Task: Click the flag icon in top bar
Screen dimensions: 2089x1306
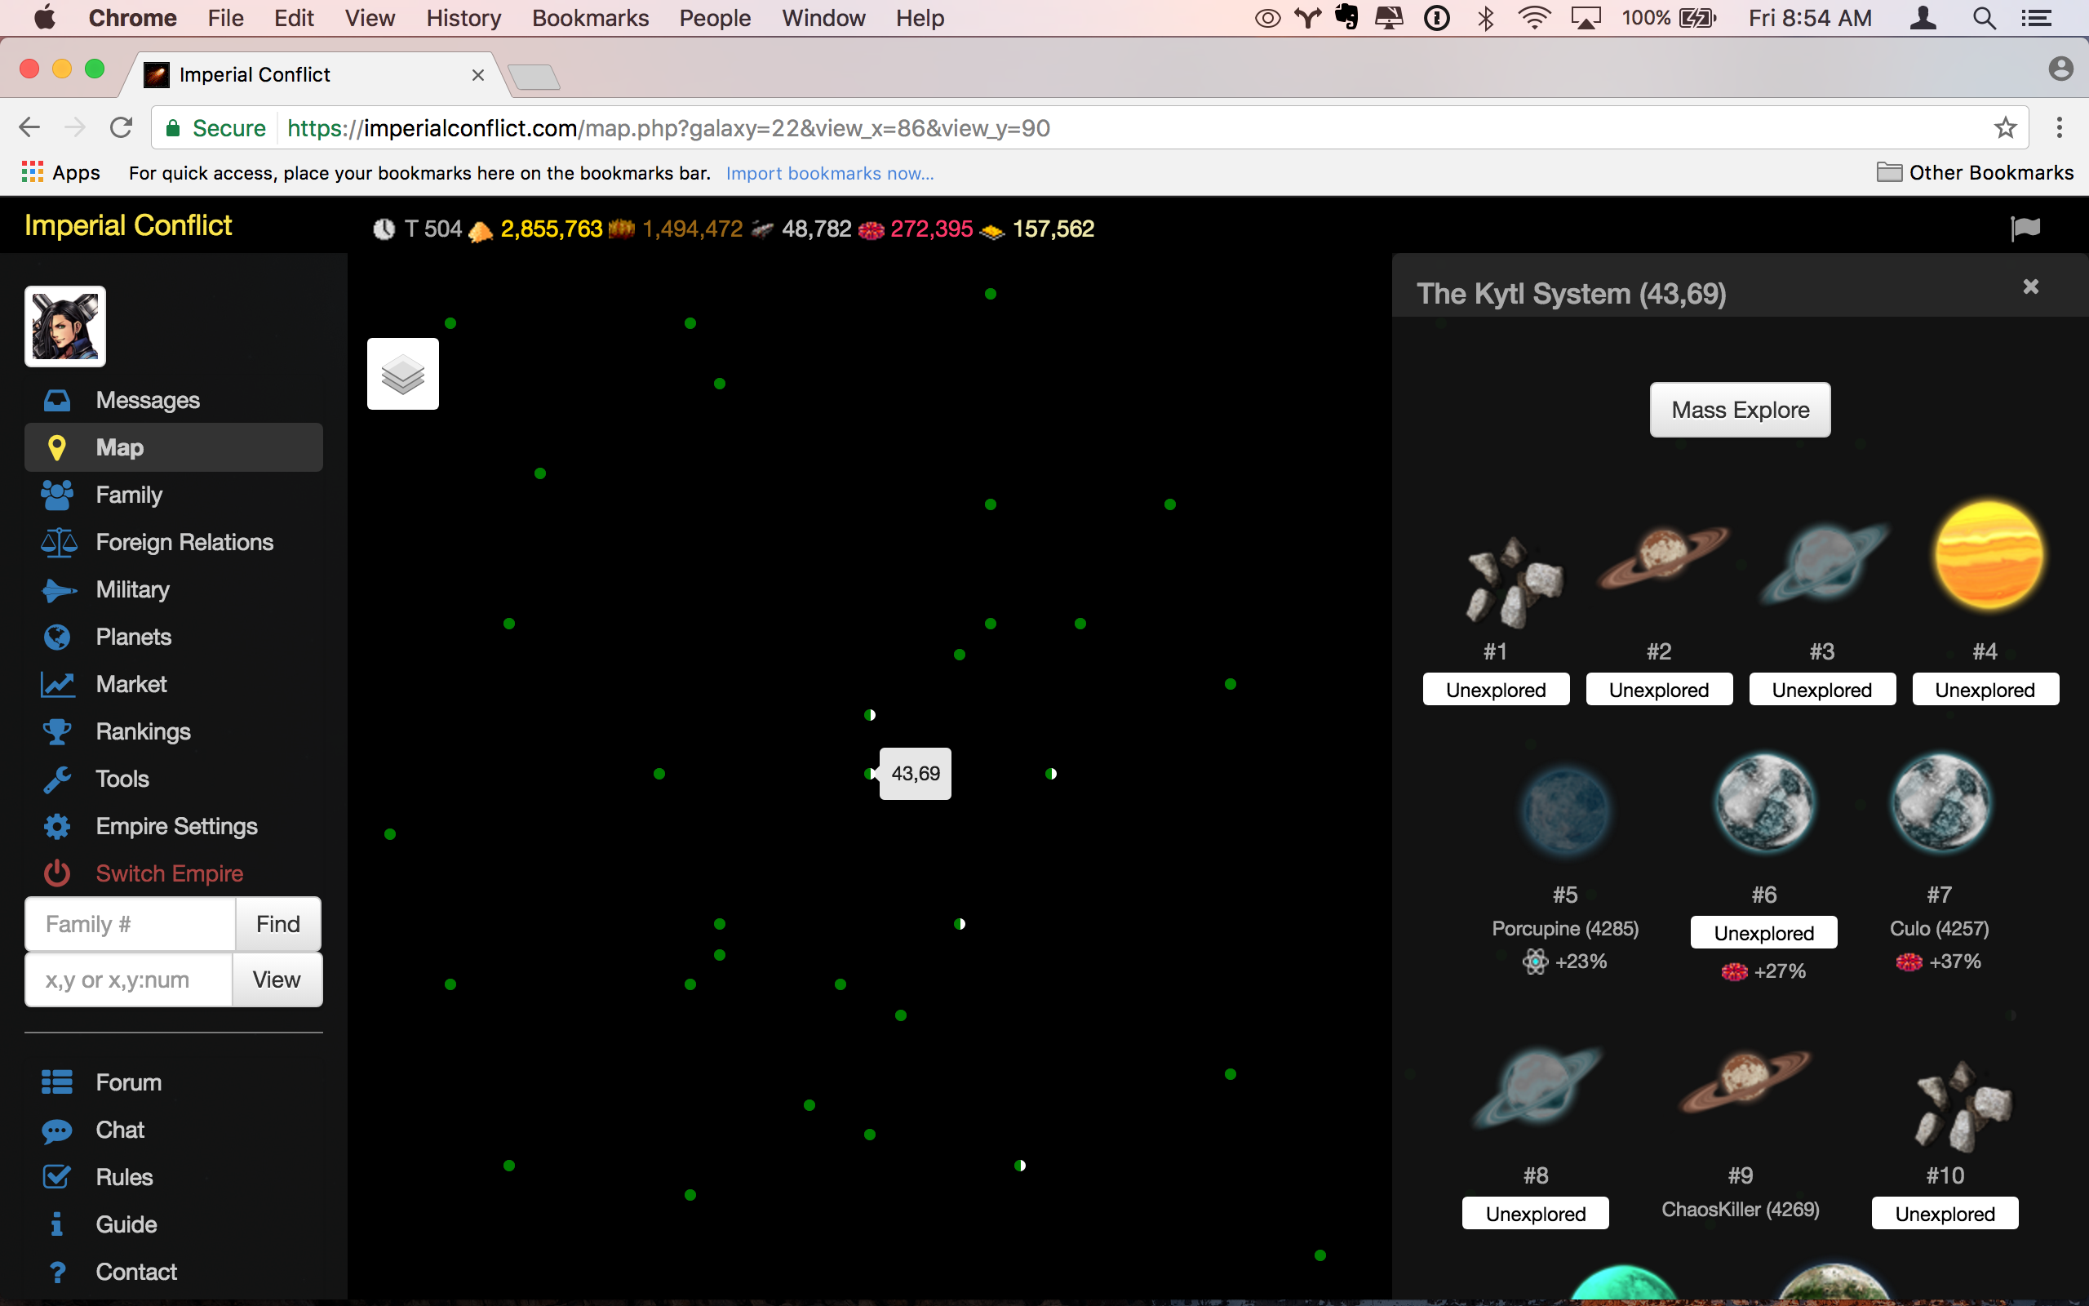Action: click(2025, 228)
